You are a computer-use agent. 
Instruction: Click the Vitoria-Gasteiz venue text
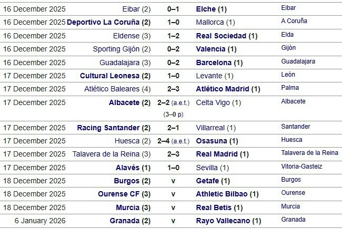pyautogui.click(x=302, y=167)
